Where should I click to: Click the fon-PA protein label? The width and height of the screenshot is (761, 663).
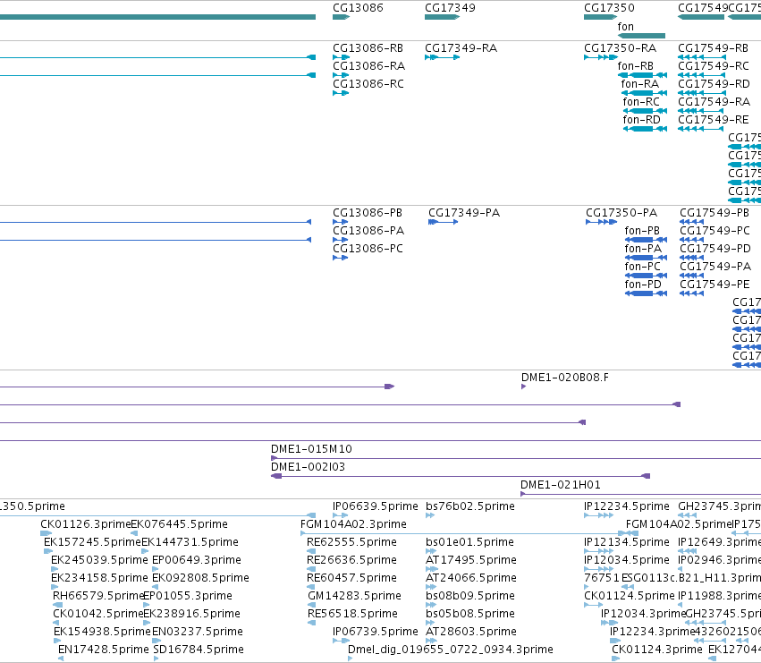coord(643,249)
